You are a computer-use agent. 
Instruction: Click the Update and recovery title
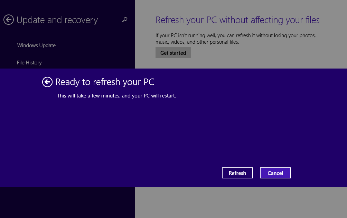[57, 20]
